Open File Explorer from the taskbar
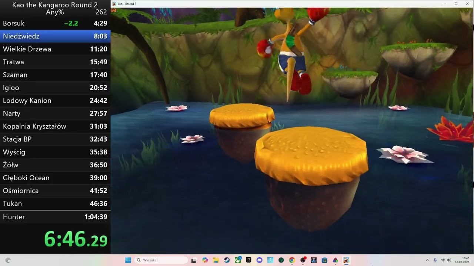Image resolution: width=474 pixels, height=266 pixels. tap(216, 260)
